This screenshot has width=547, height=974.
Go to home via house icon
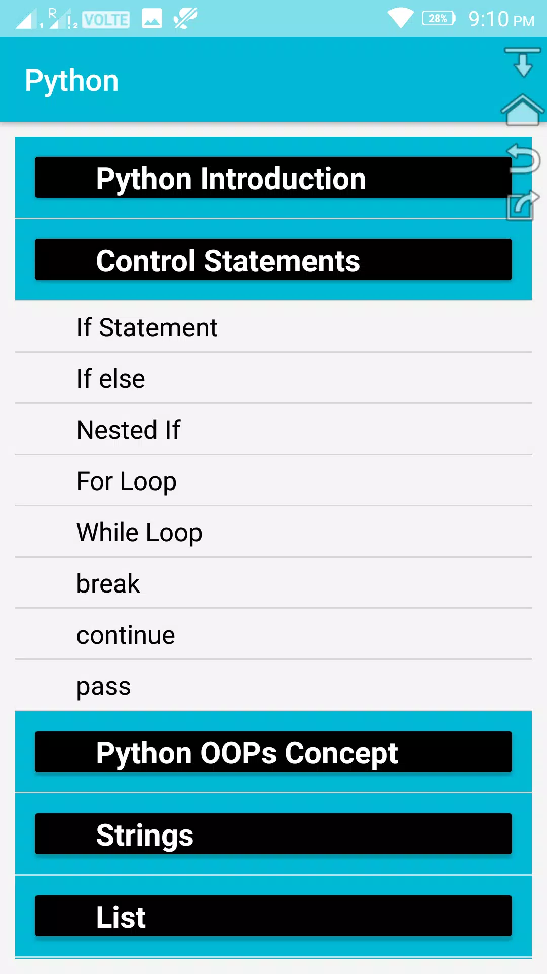coord(522,110)
